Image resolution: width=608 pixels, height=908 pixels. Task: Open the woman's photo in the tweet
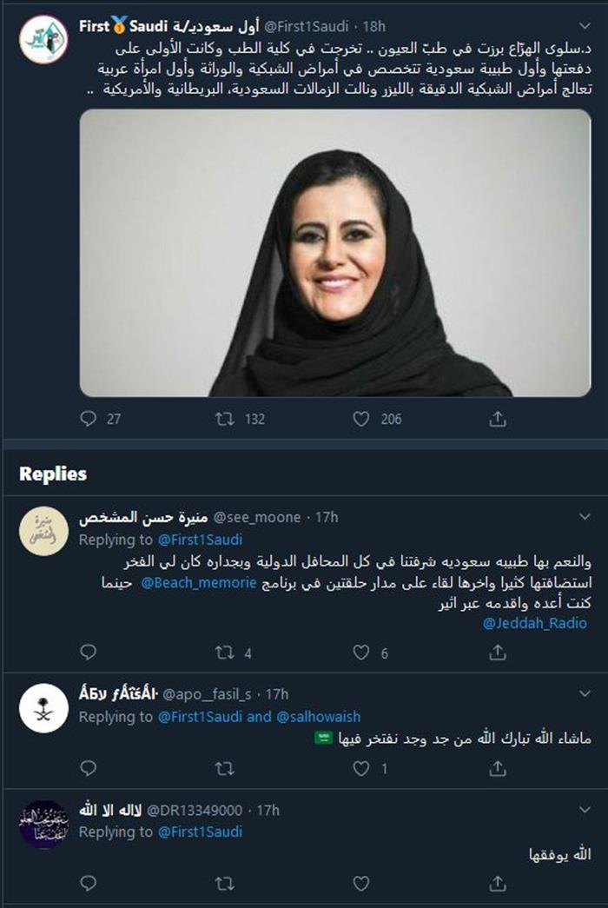tap(335, 253)
